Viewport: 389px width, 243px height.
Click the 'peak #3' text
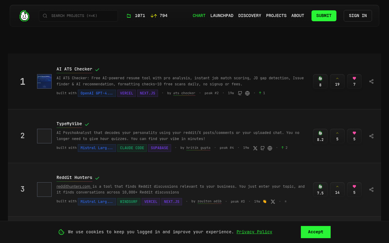[238, 202]
